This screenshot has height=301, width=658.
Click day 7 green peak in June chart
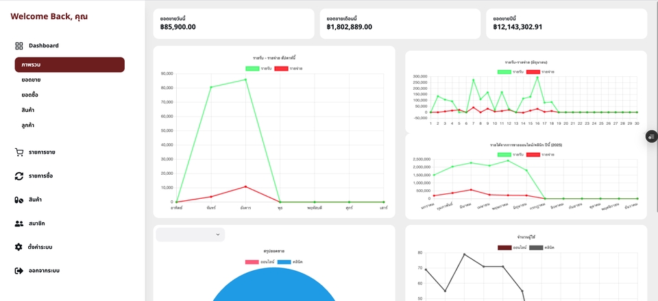pos(474,80)
